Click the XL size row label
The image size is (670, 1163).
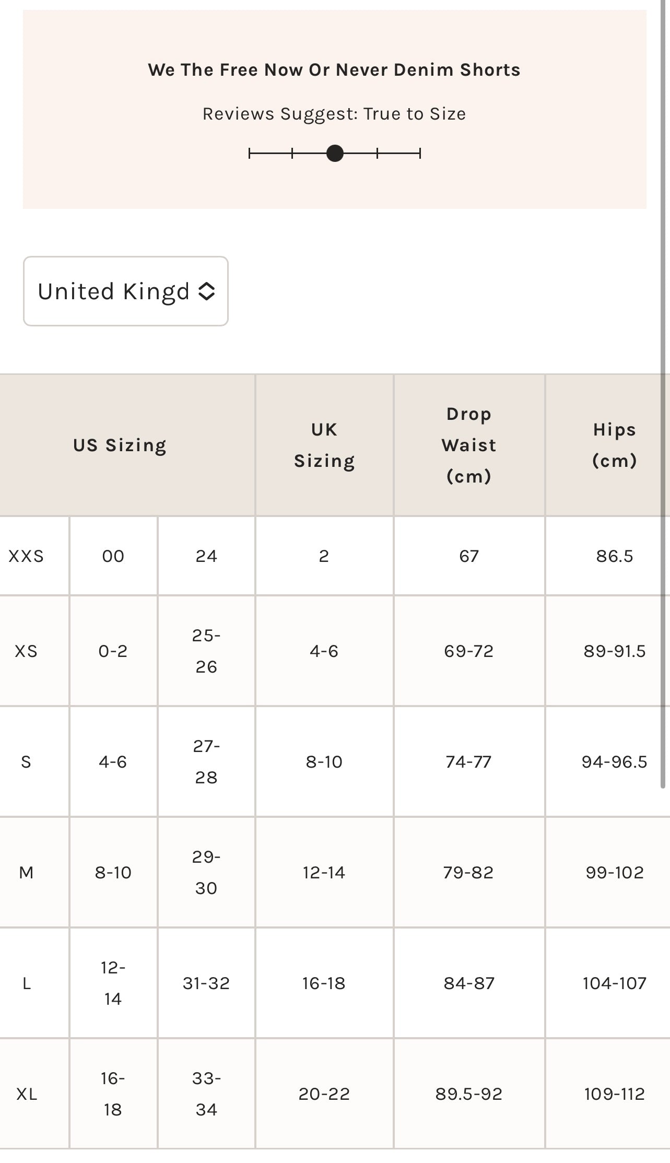(x=27, y=1094)
